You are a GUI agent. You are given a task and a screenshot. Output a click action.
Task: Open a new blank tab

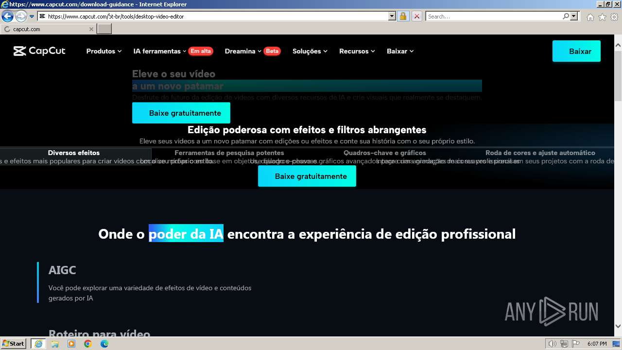coord(104,29)
